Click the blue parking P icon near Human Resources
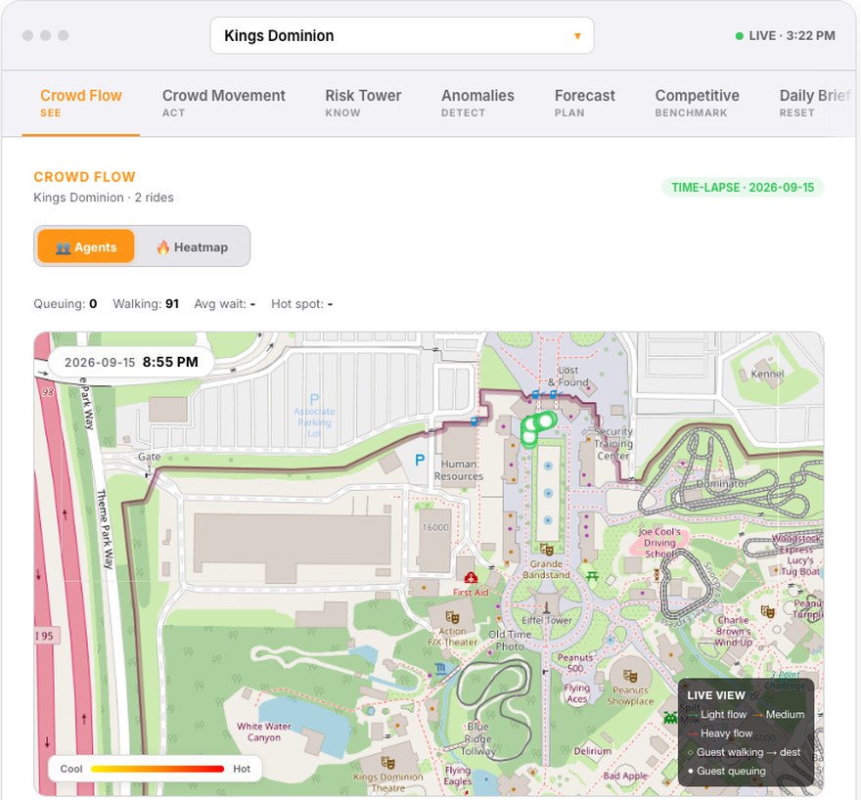Viewport: 861px width, 800px height. [x=420, y=460]
